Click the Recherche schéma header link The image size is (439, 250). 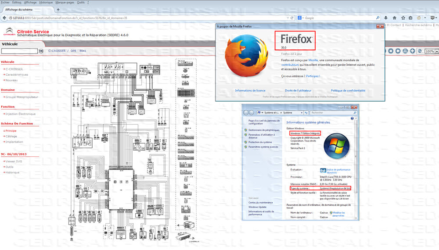point(418,25)
